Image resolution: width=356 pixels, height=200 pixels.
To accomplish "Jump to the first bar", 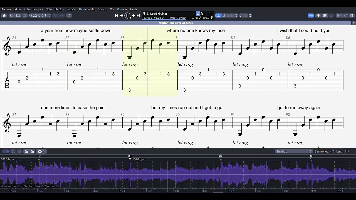I will 117,16.
